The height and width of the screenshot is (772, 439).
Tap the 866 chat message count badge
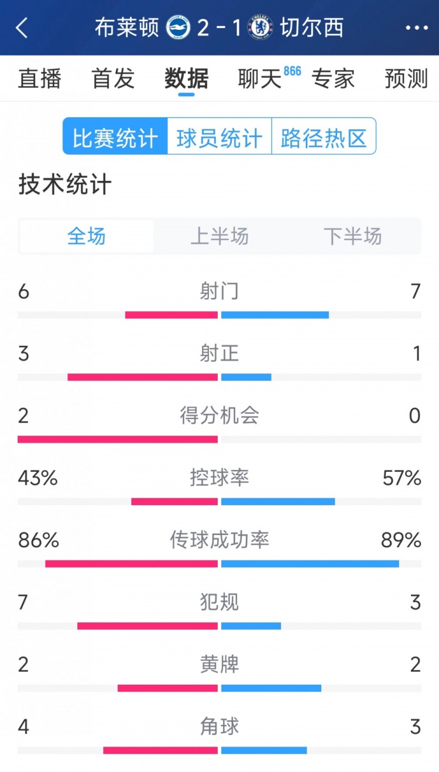click(x=292, y=71)
